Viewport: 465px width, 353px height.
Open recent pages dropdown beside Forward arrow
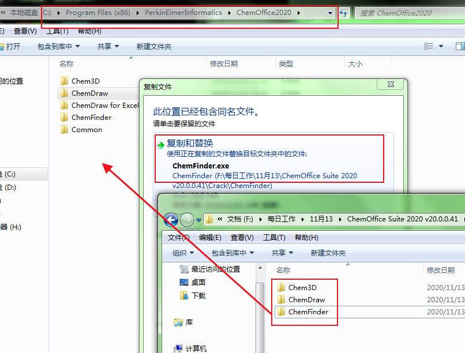tap(198, 220)
